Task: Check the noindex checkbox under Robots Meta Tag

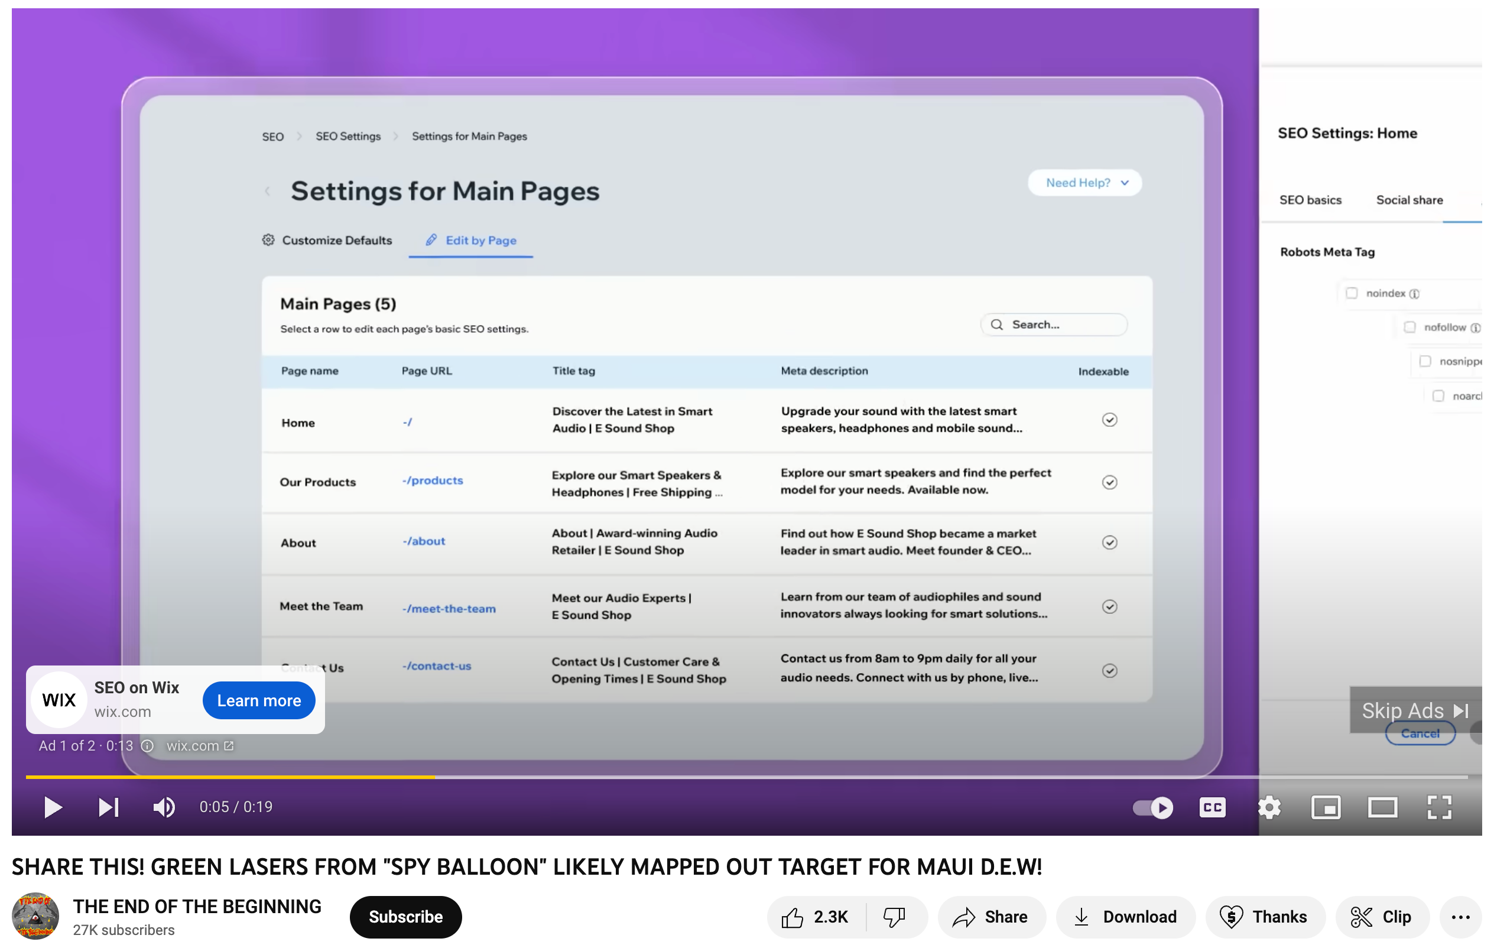Action: [x=1353, y=293]
